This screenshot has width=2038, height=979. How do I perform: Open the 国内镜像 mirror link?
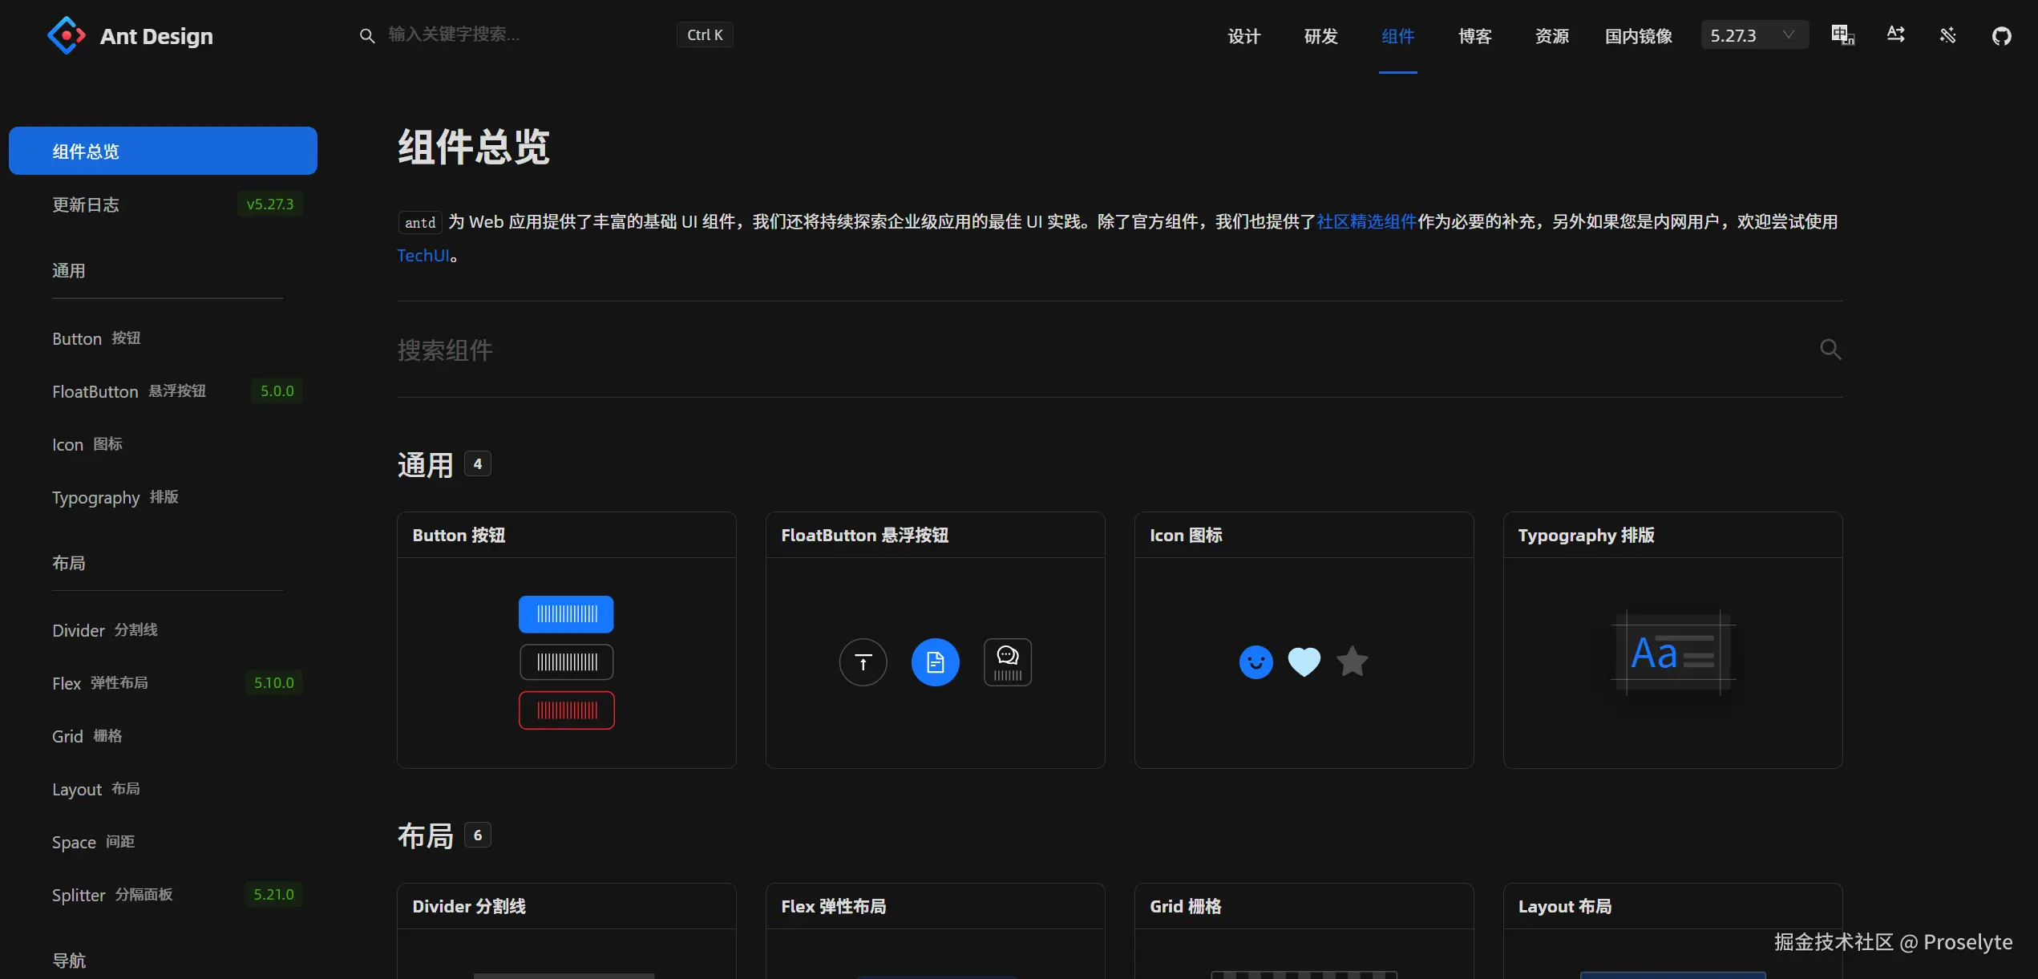1638,36
